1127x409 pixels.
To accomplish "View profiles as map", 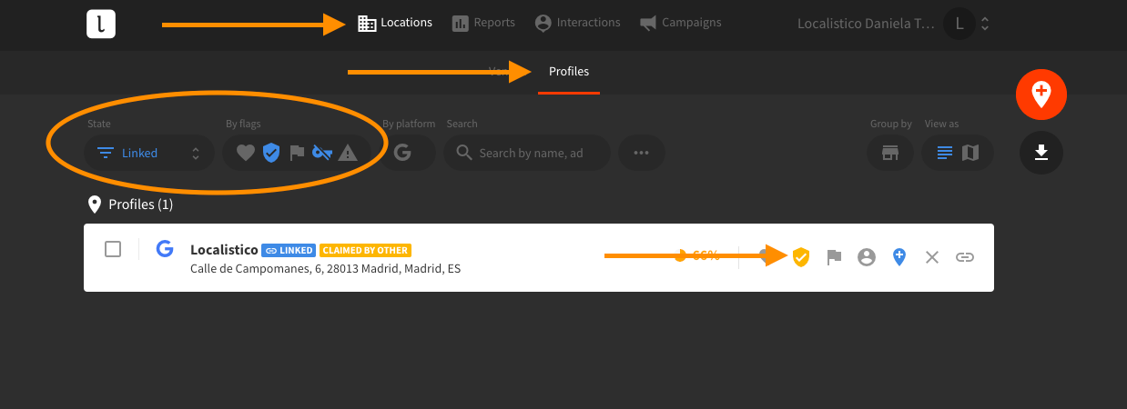I will click(x=970, y=153).
